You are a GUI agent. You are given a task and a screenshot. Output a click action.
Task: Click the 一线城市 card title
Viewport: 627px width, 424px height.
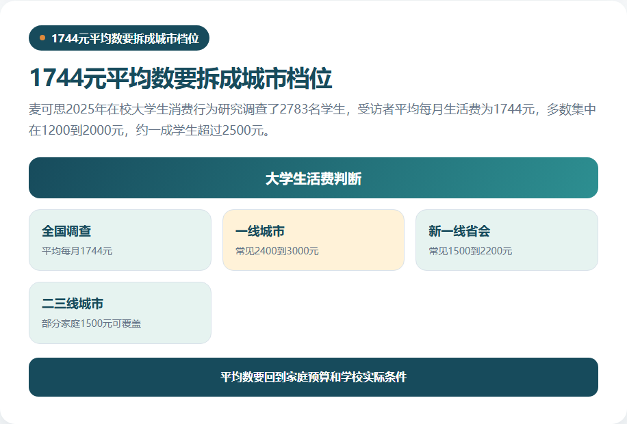pyautogui.click(x=260, y=231)
